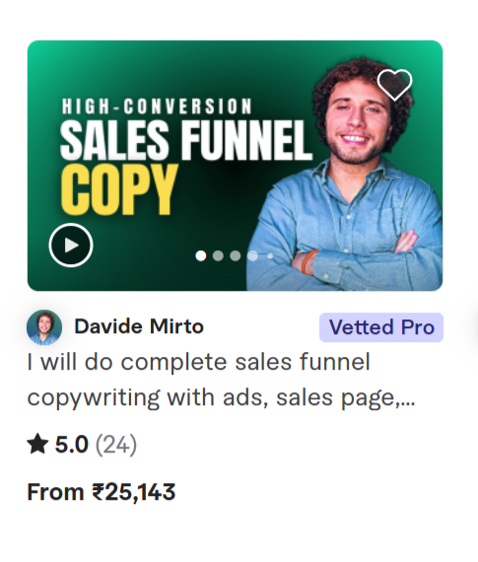The height and width of the screenshot is (562, 478).
Task: Click the SALES FUNNEL white headline
Action: point(186,140)
